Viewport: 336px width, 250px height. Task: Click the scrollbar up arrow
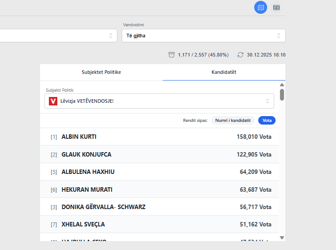point(282,85)
